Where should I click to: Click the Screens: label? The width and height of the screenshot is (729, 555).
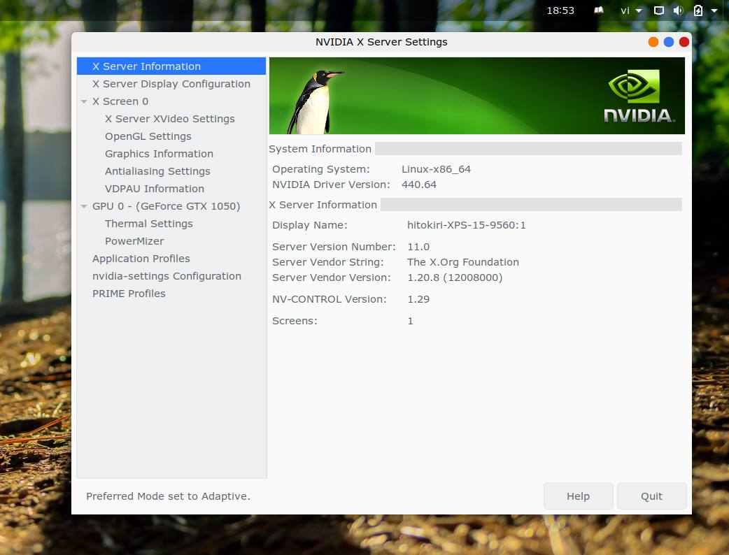click(x=295, y=322)
